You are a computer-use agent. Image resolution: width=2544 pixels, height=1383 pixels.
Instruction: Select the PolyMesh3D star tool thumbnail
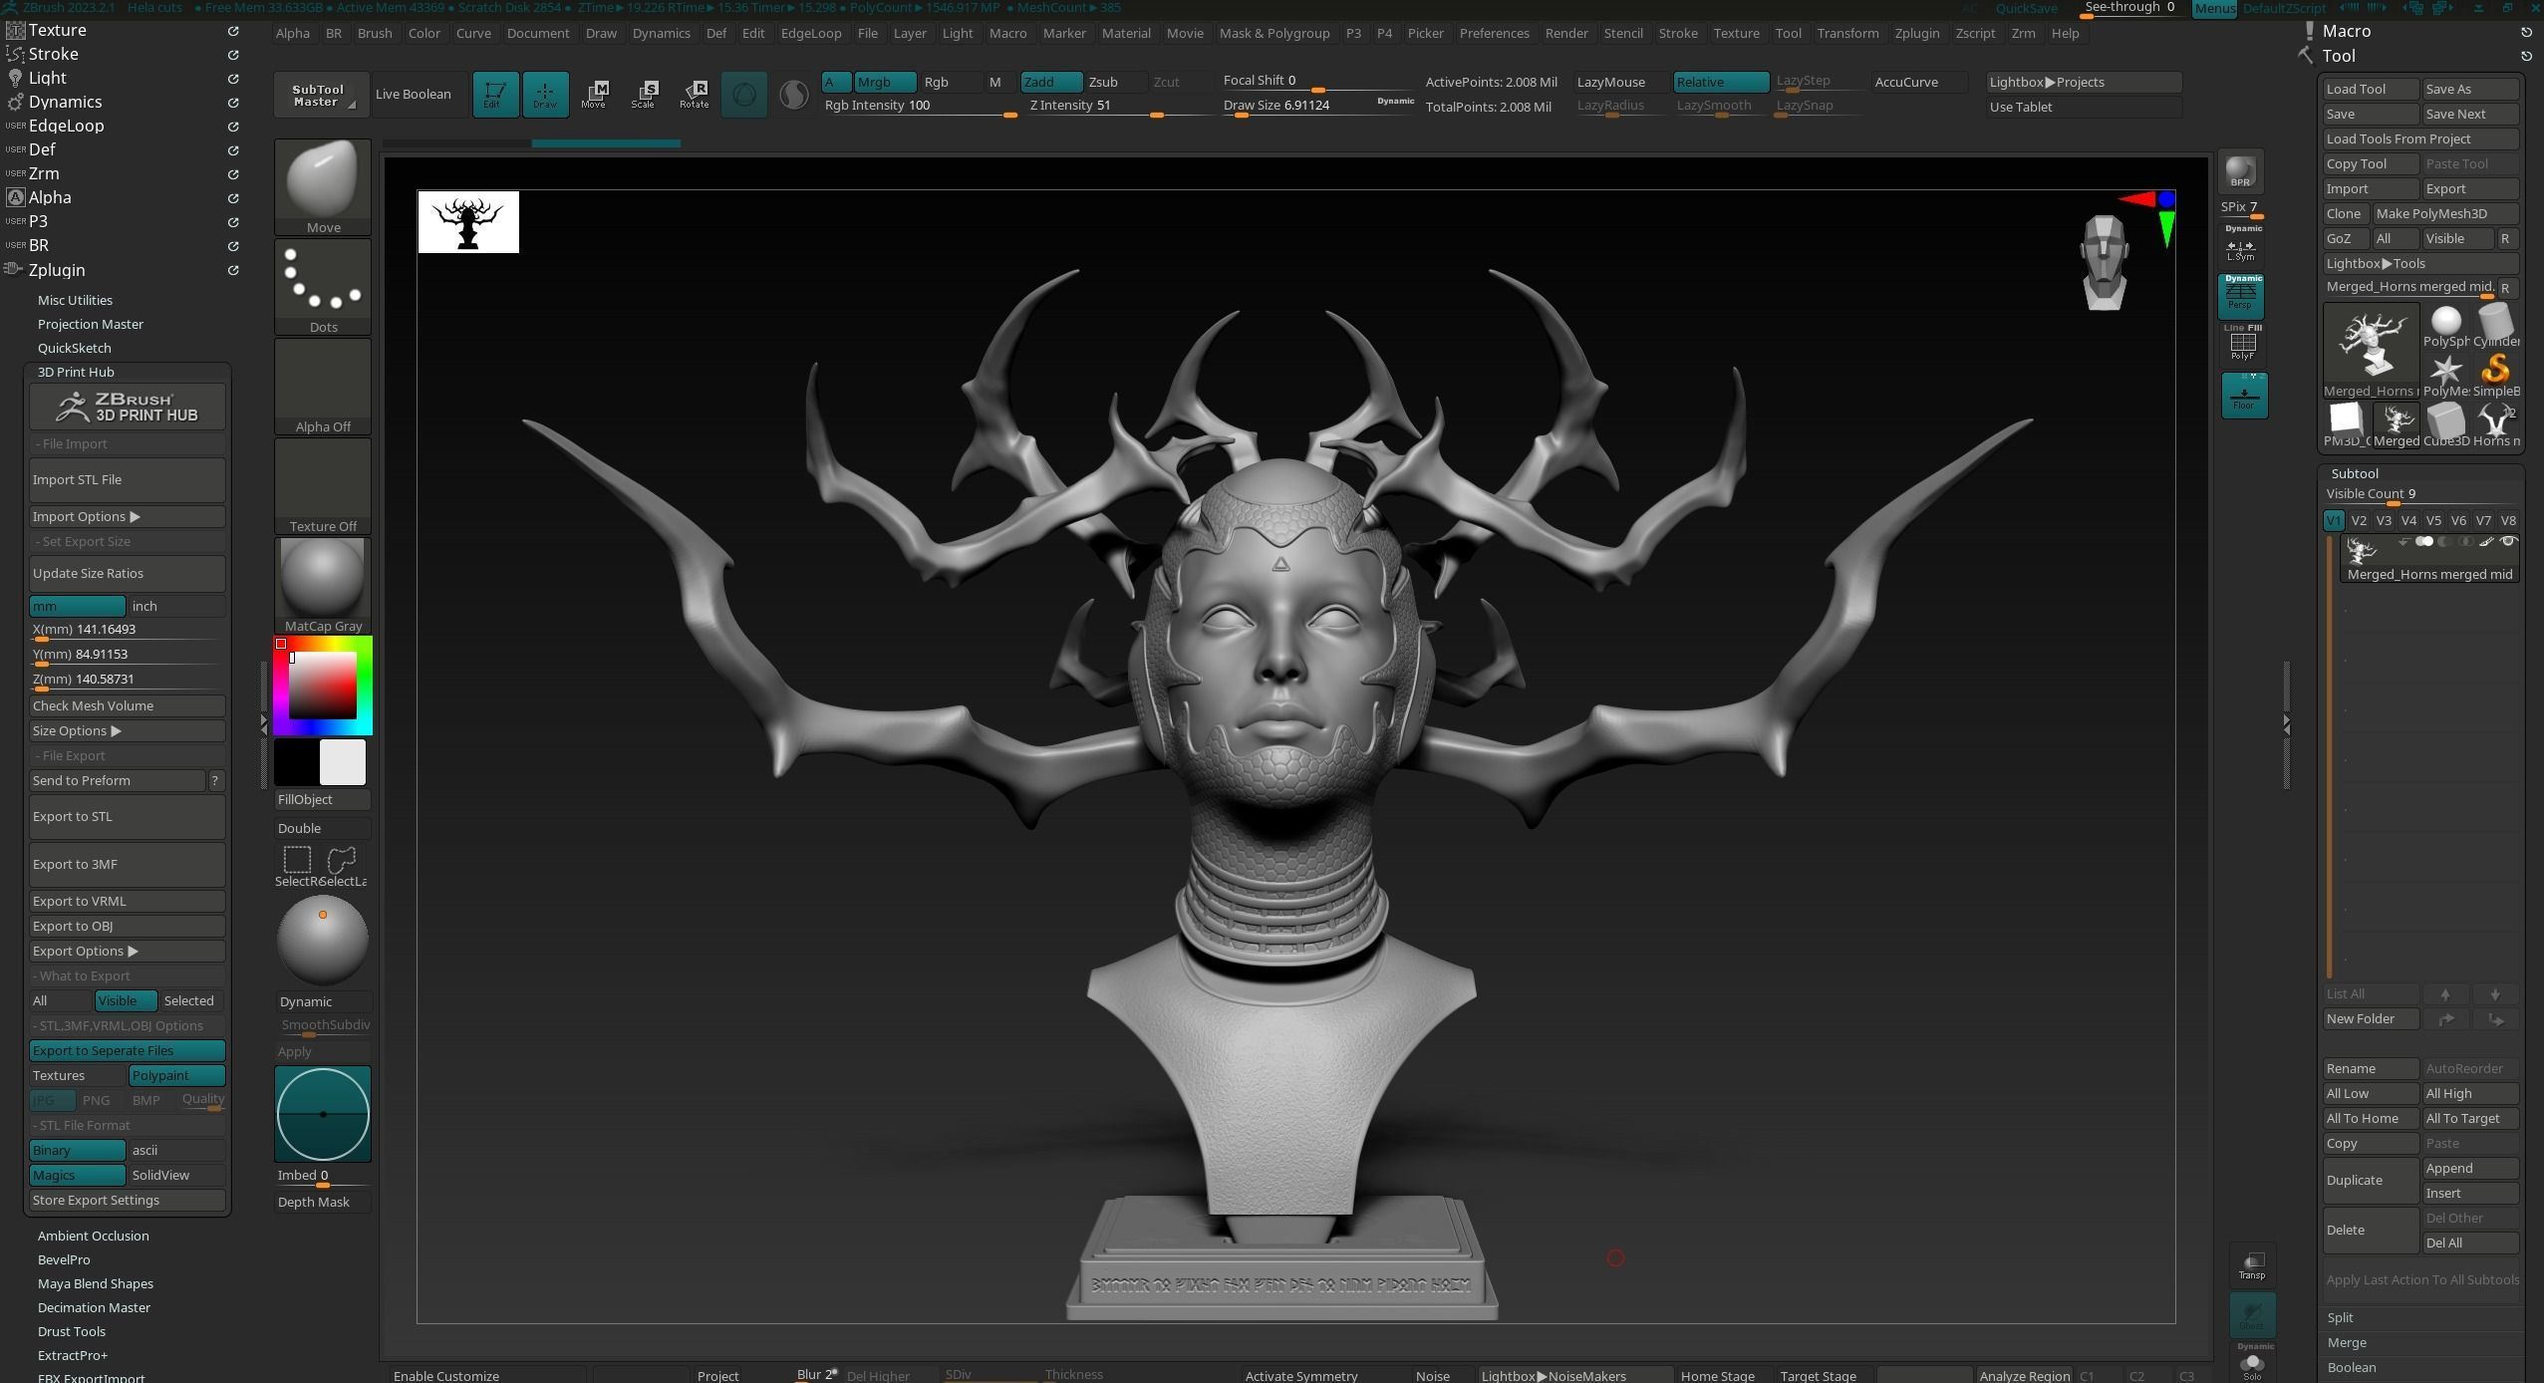(x=2446, y=377)
